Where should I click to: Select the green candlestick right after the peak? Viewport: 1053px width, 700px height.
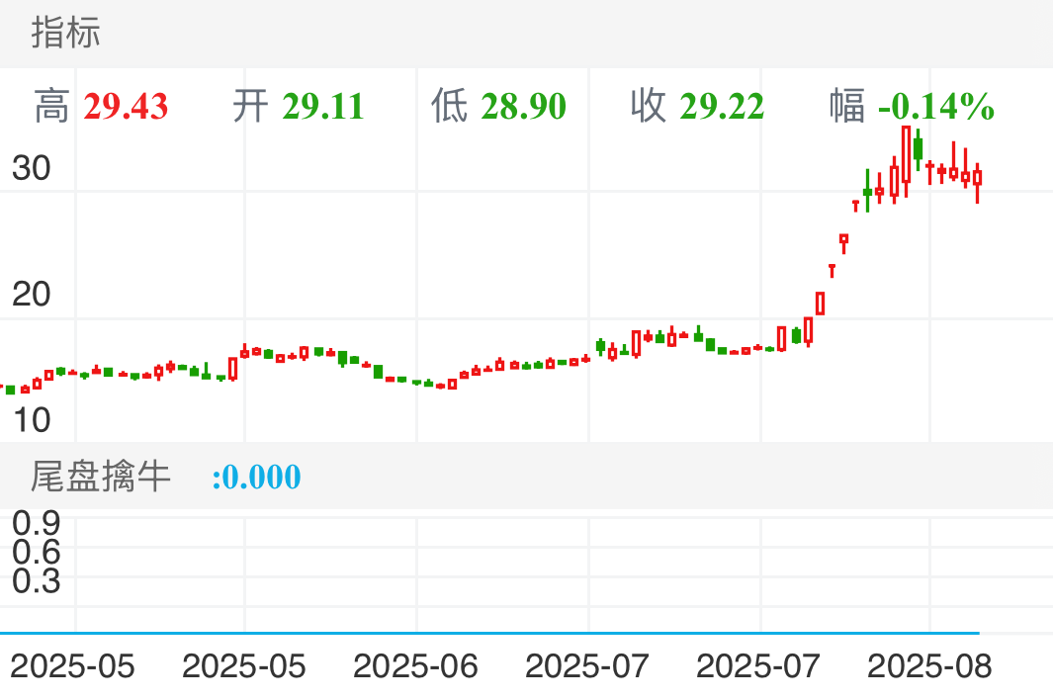tap(918, 148)
